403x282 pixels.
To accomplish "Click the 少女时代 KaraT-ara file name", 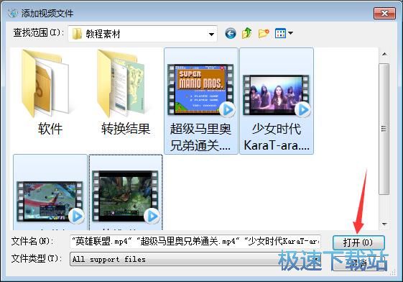I will (x=277, y=137).
